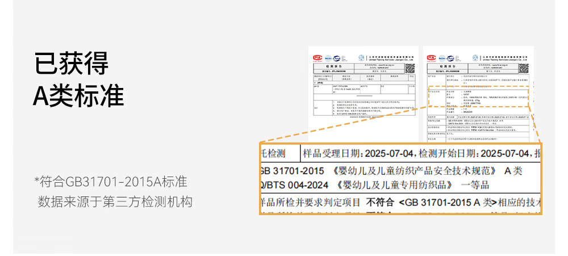
Task: Click the scales emblem on left report header
Action: [x=361, y=57]
